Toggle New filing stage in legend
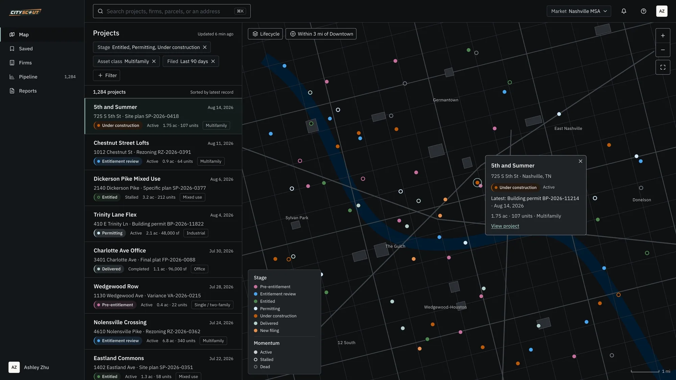Viewport: 676px width, 380px height. point(266,331)
